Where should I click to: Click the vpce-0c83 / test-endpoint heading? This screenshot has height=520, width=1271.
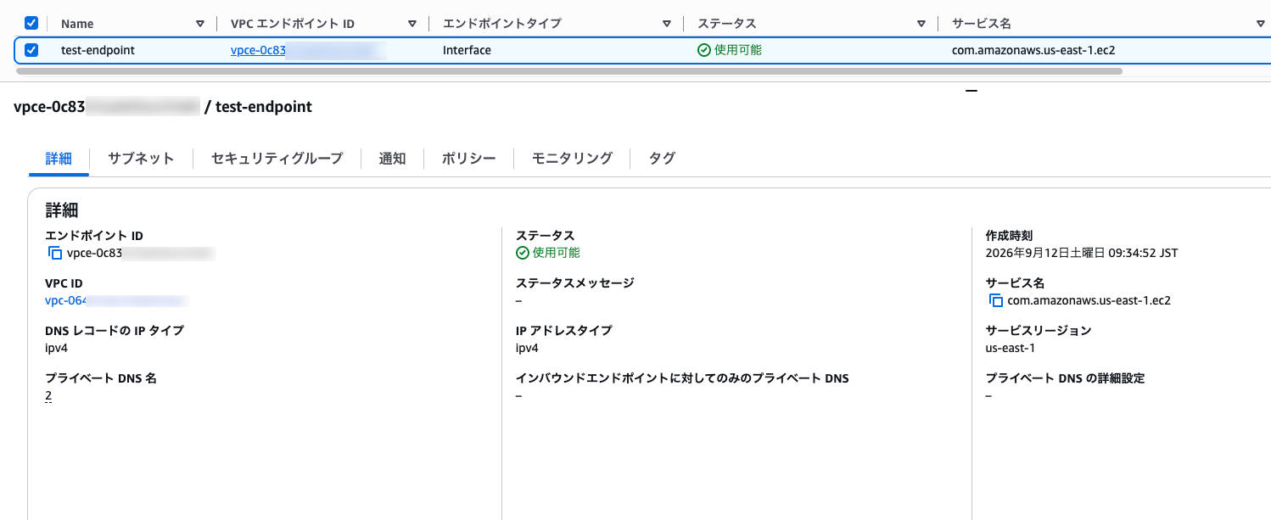click(163, 107)
